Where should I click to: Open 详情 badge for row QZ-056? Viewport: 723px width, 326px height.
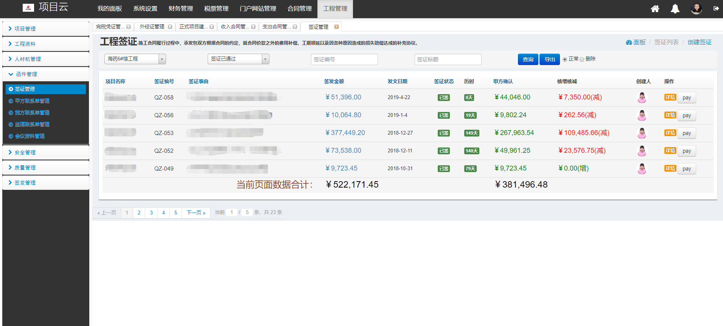pyautogui.click(x=670, y=115)
